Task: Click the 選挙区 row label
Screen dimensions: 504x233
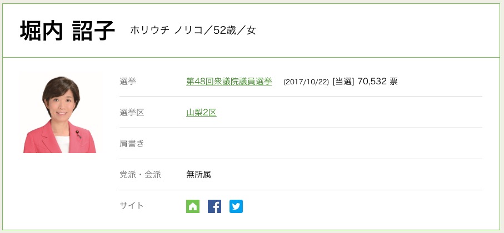Action: (x=132, y=113)
